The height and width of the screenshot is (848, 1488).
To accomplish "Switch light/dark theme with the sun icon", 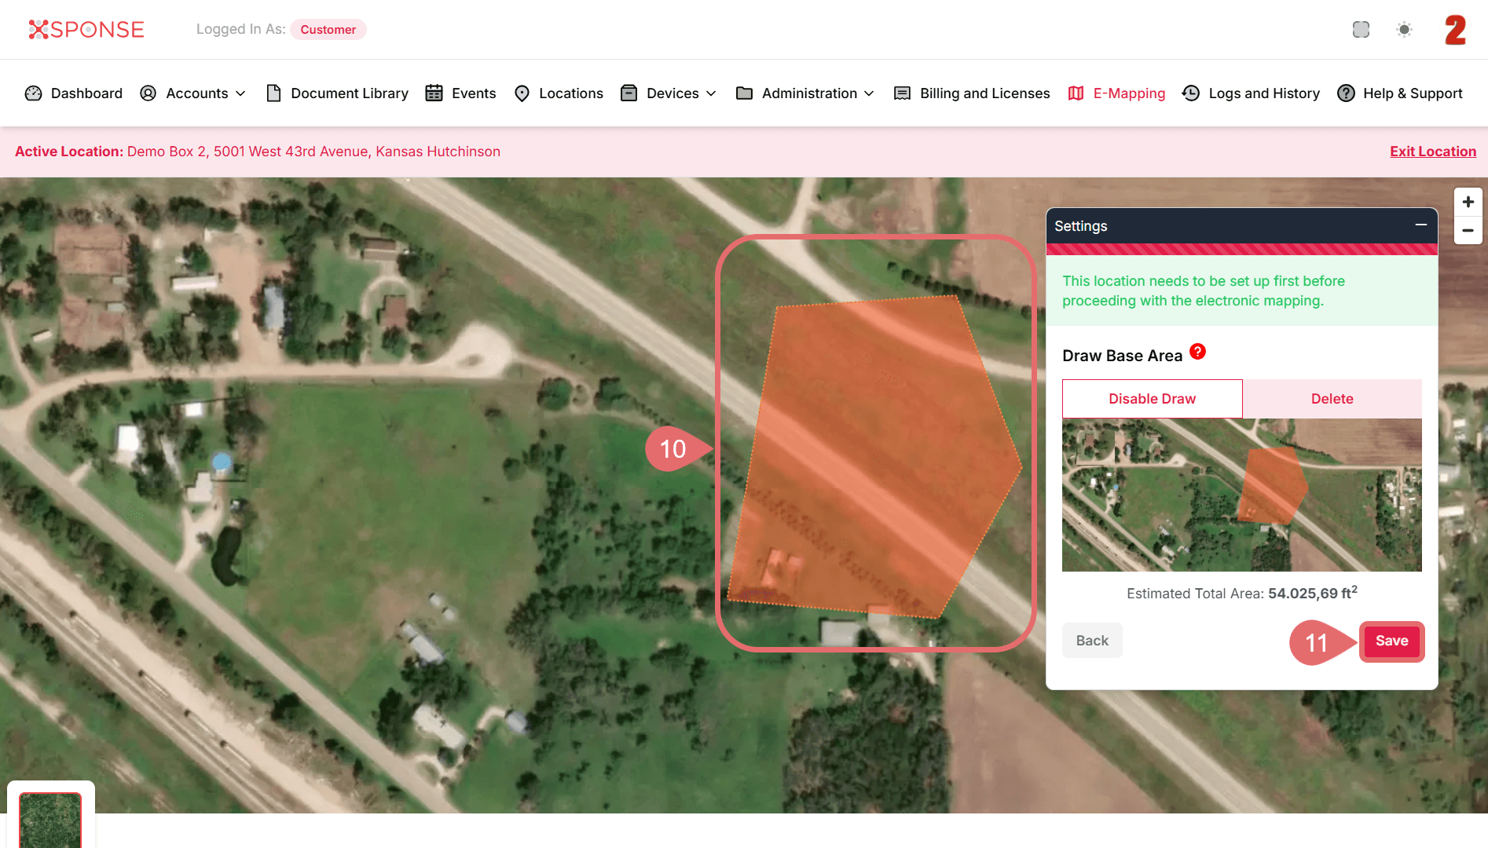I will [x=1404, y=29].
